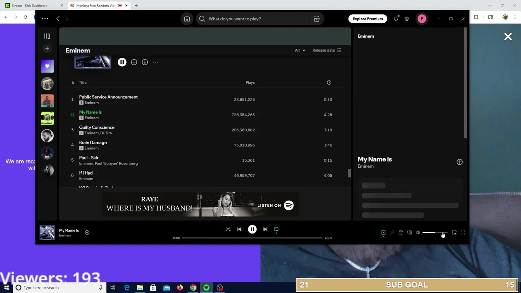The width and height of the screenshot is (521, 293).
Task: Seek within the song progress bar
Action: (252, 238)
